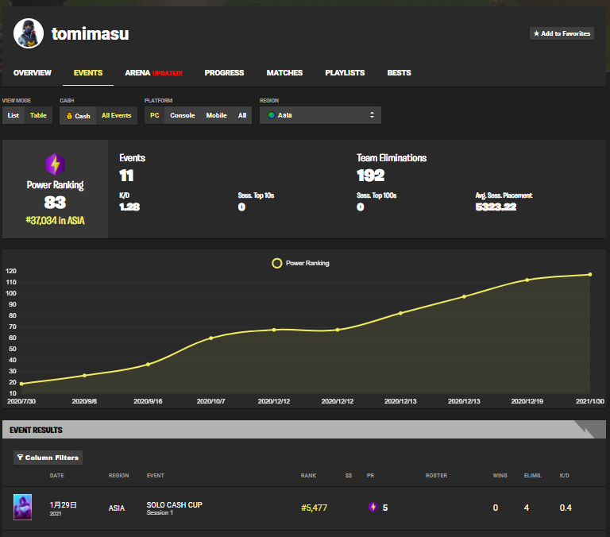Click the 2020/12/19 chart data point
610x537 pixels.
(527, 280)
